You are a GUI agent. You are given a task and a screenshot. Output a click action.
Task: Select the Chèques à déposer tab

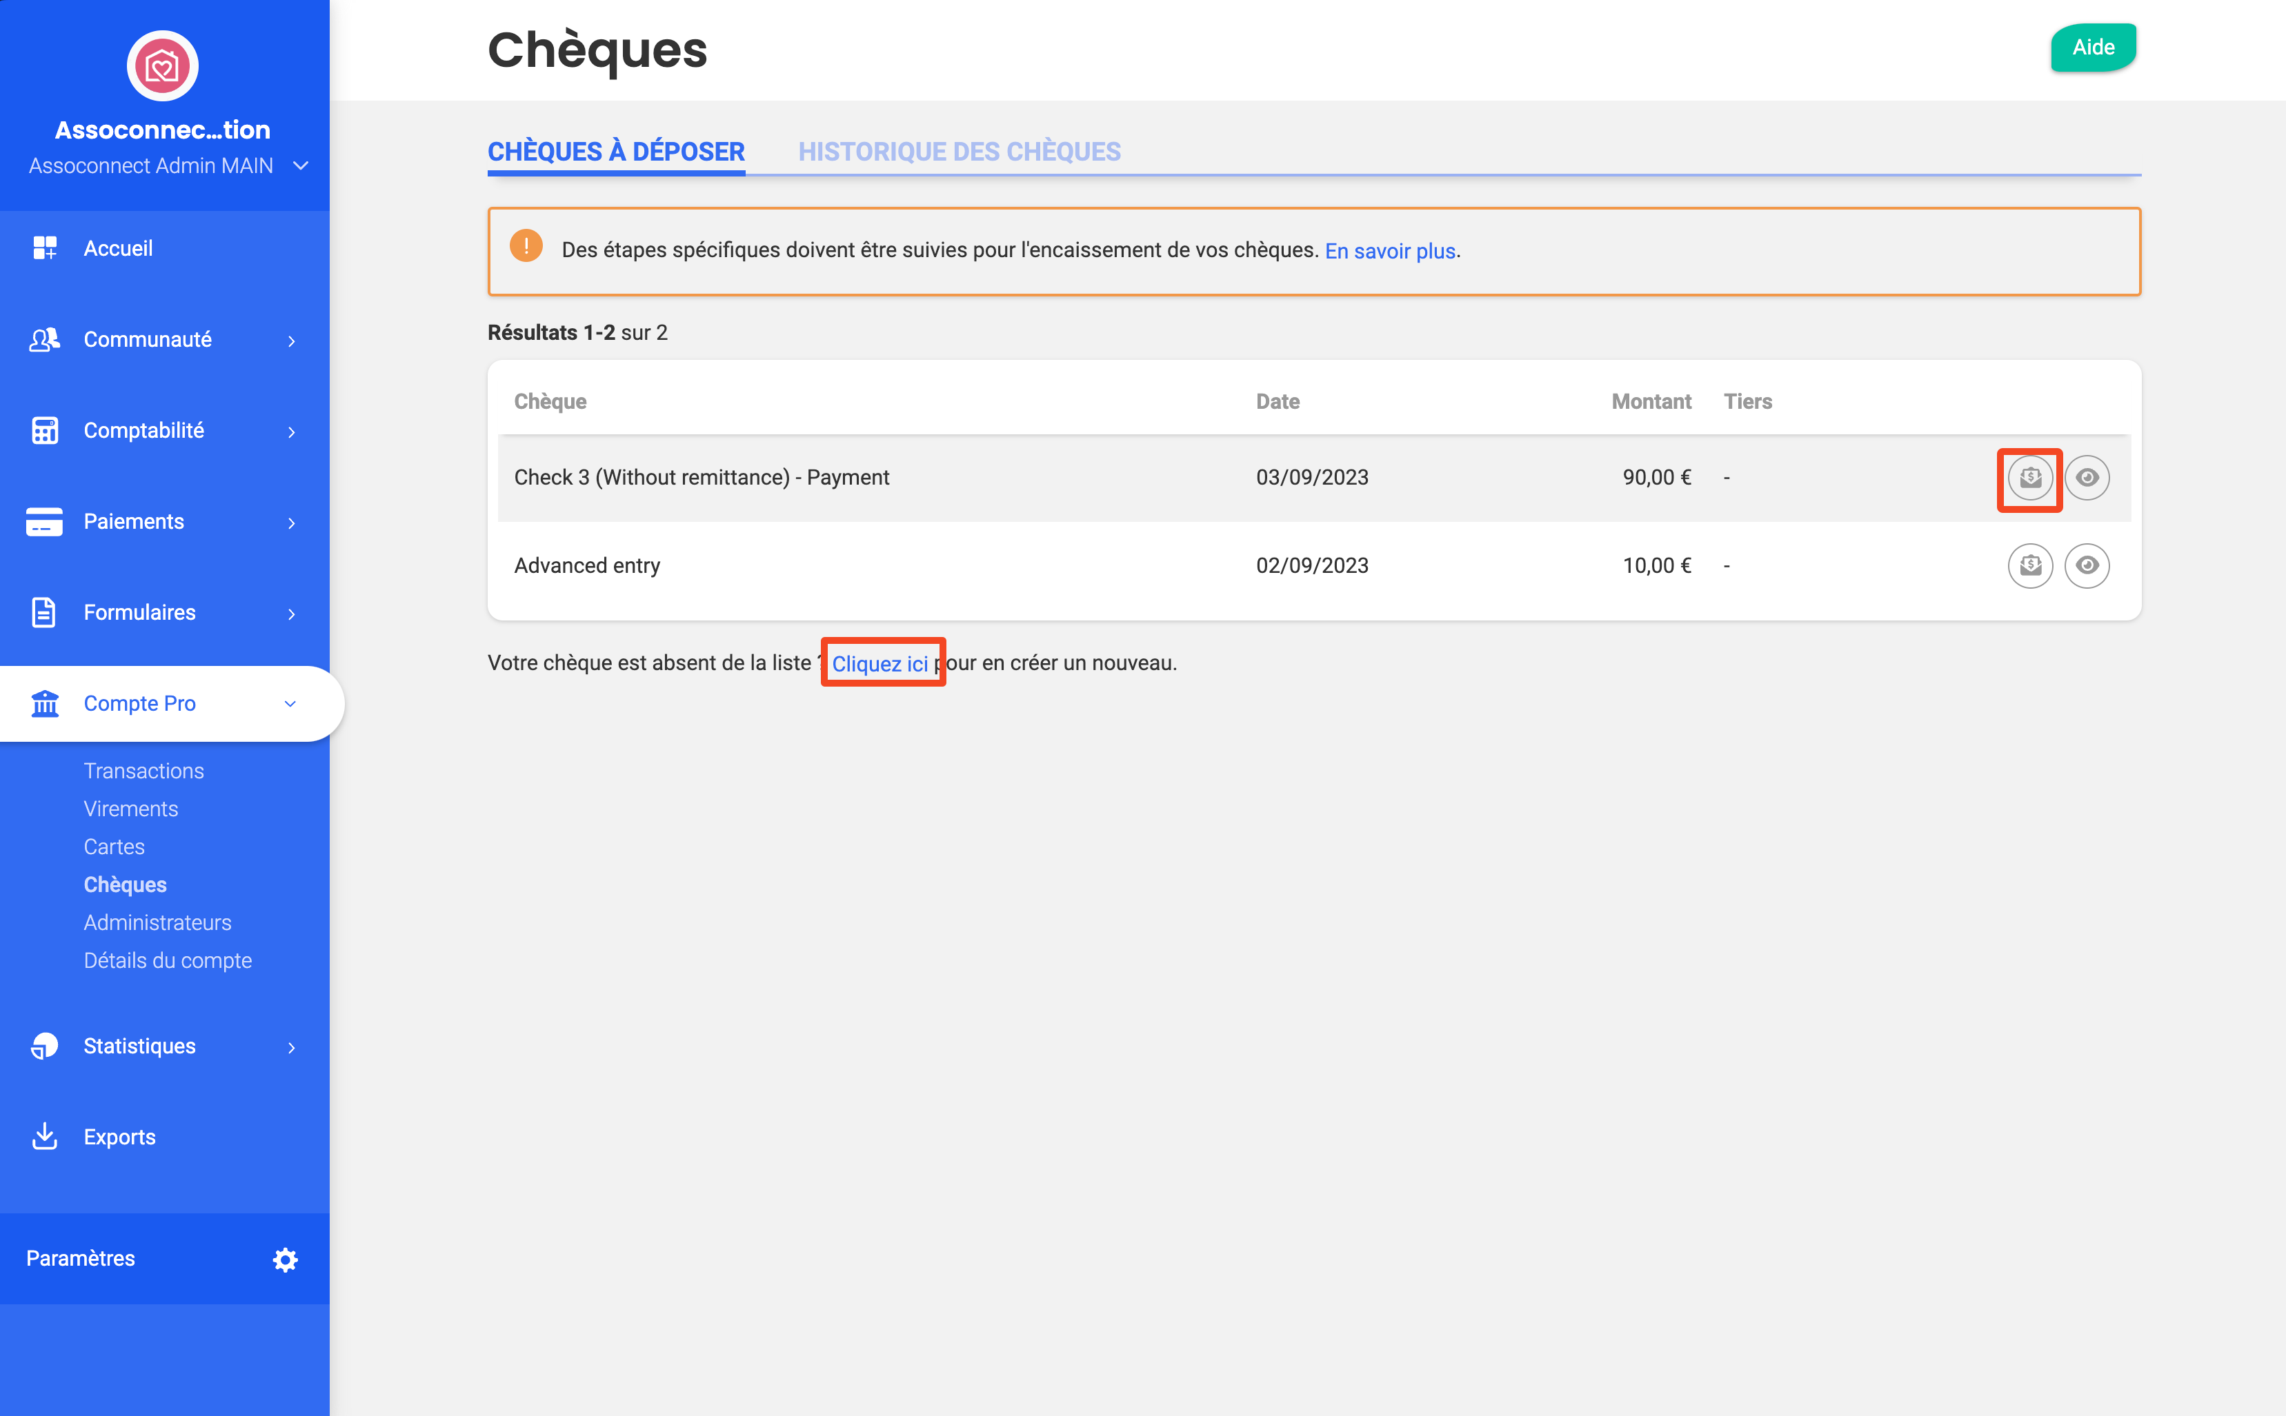click(x=617, y=152)
